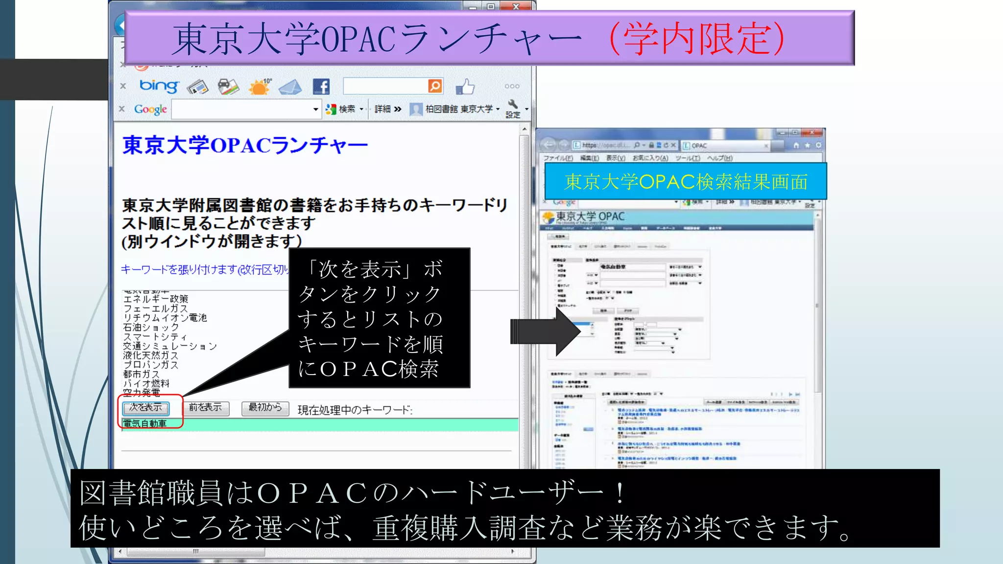
Task: Expand the Google search box history dropdown
Action: (x=316, y=109)
